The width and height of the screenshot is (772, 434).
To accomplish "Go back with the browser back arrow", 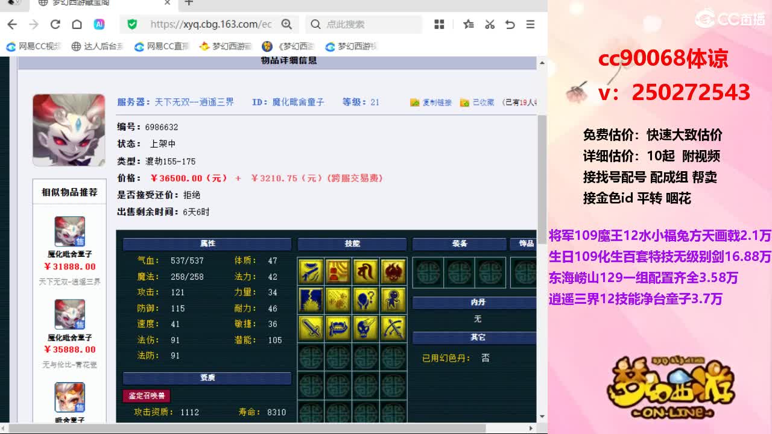I will click(x=12, y=24).
